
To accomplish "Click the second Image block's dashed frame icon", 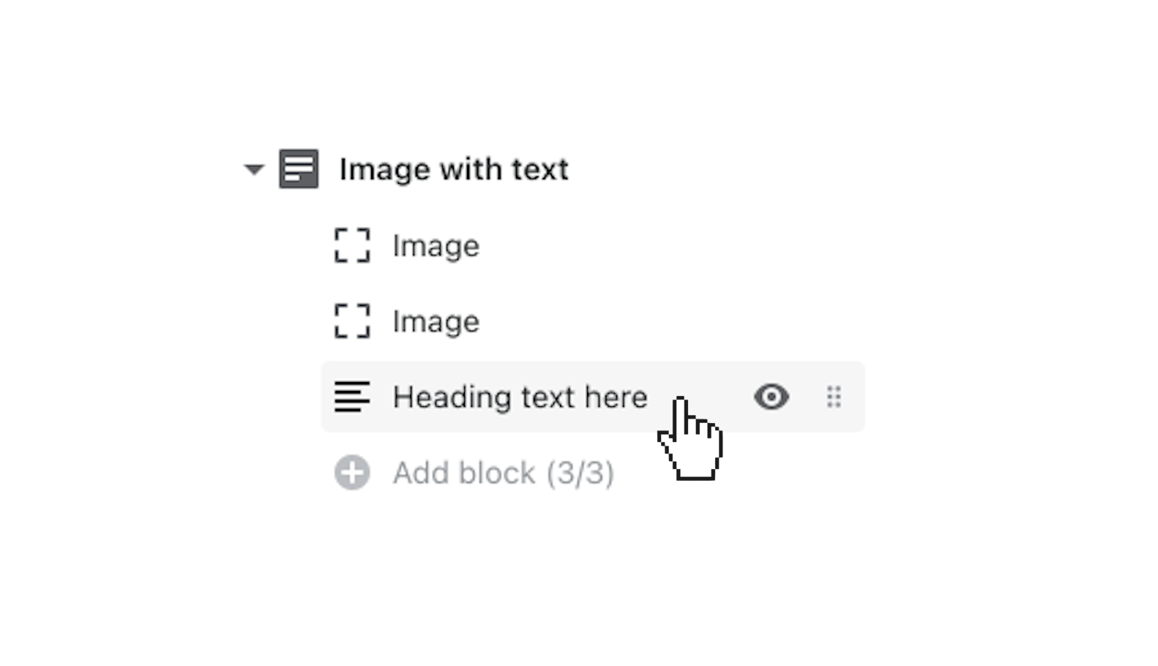I will 352,321.
